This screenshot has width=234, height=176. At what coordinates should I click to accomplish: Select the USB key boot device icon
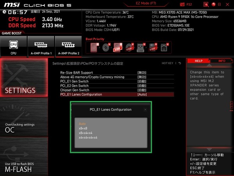click(x=141, y=47)
